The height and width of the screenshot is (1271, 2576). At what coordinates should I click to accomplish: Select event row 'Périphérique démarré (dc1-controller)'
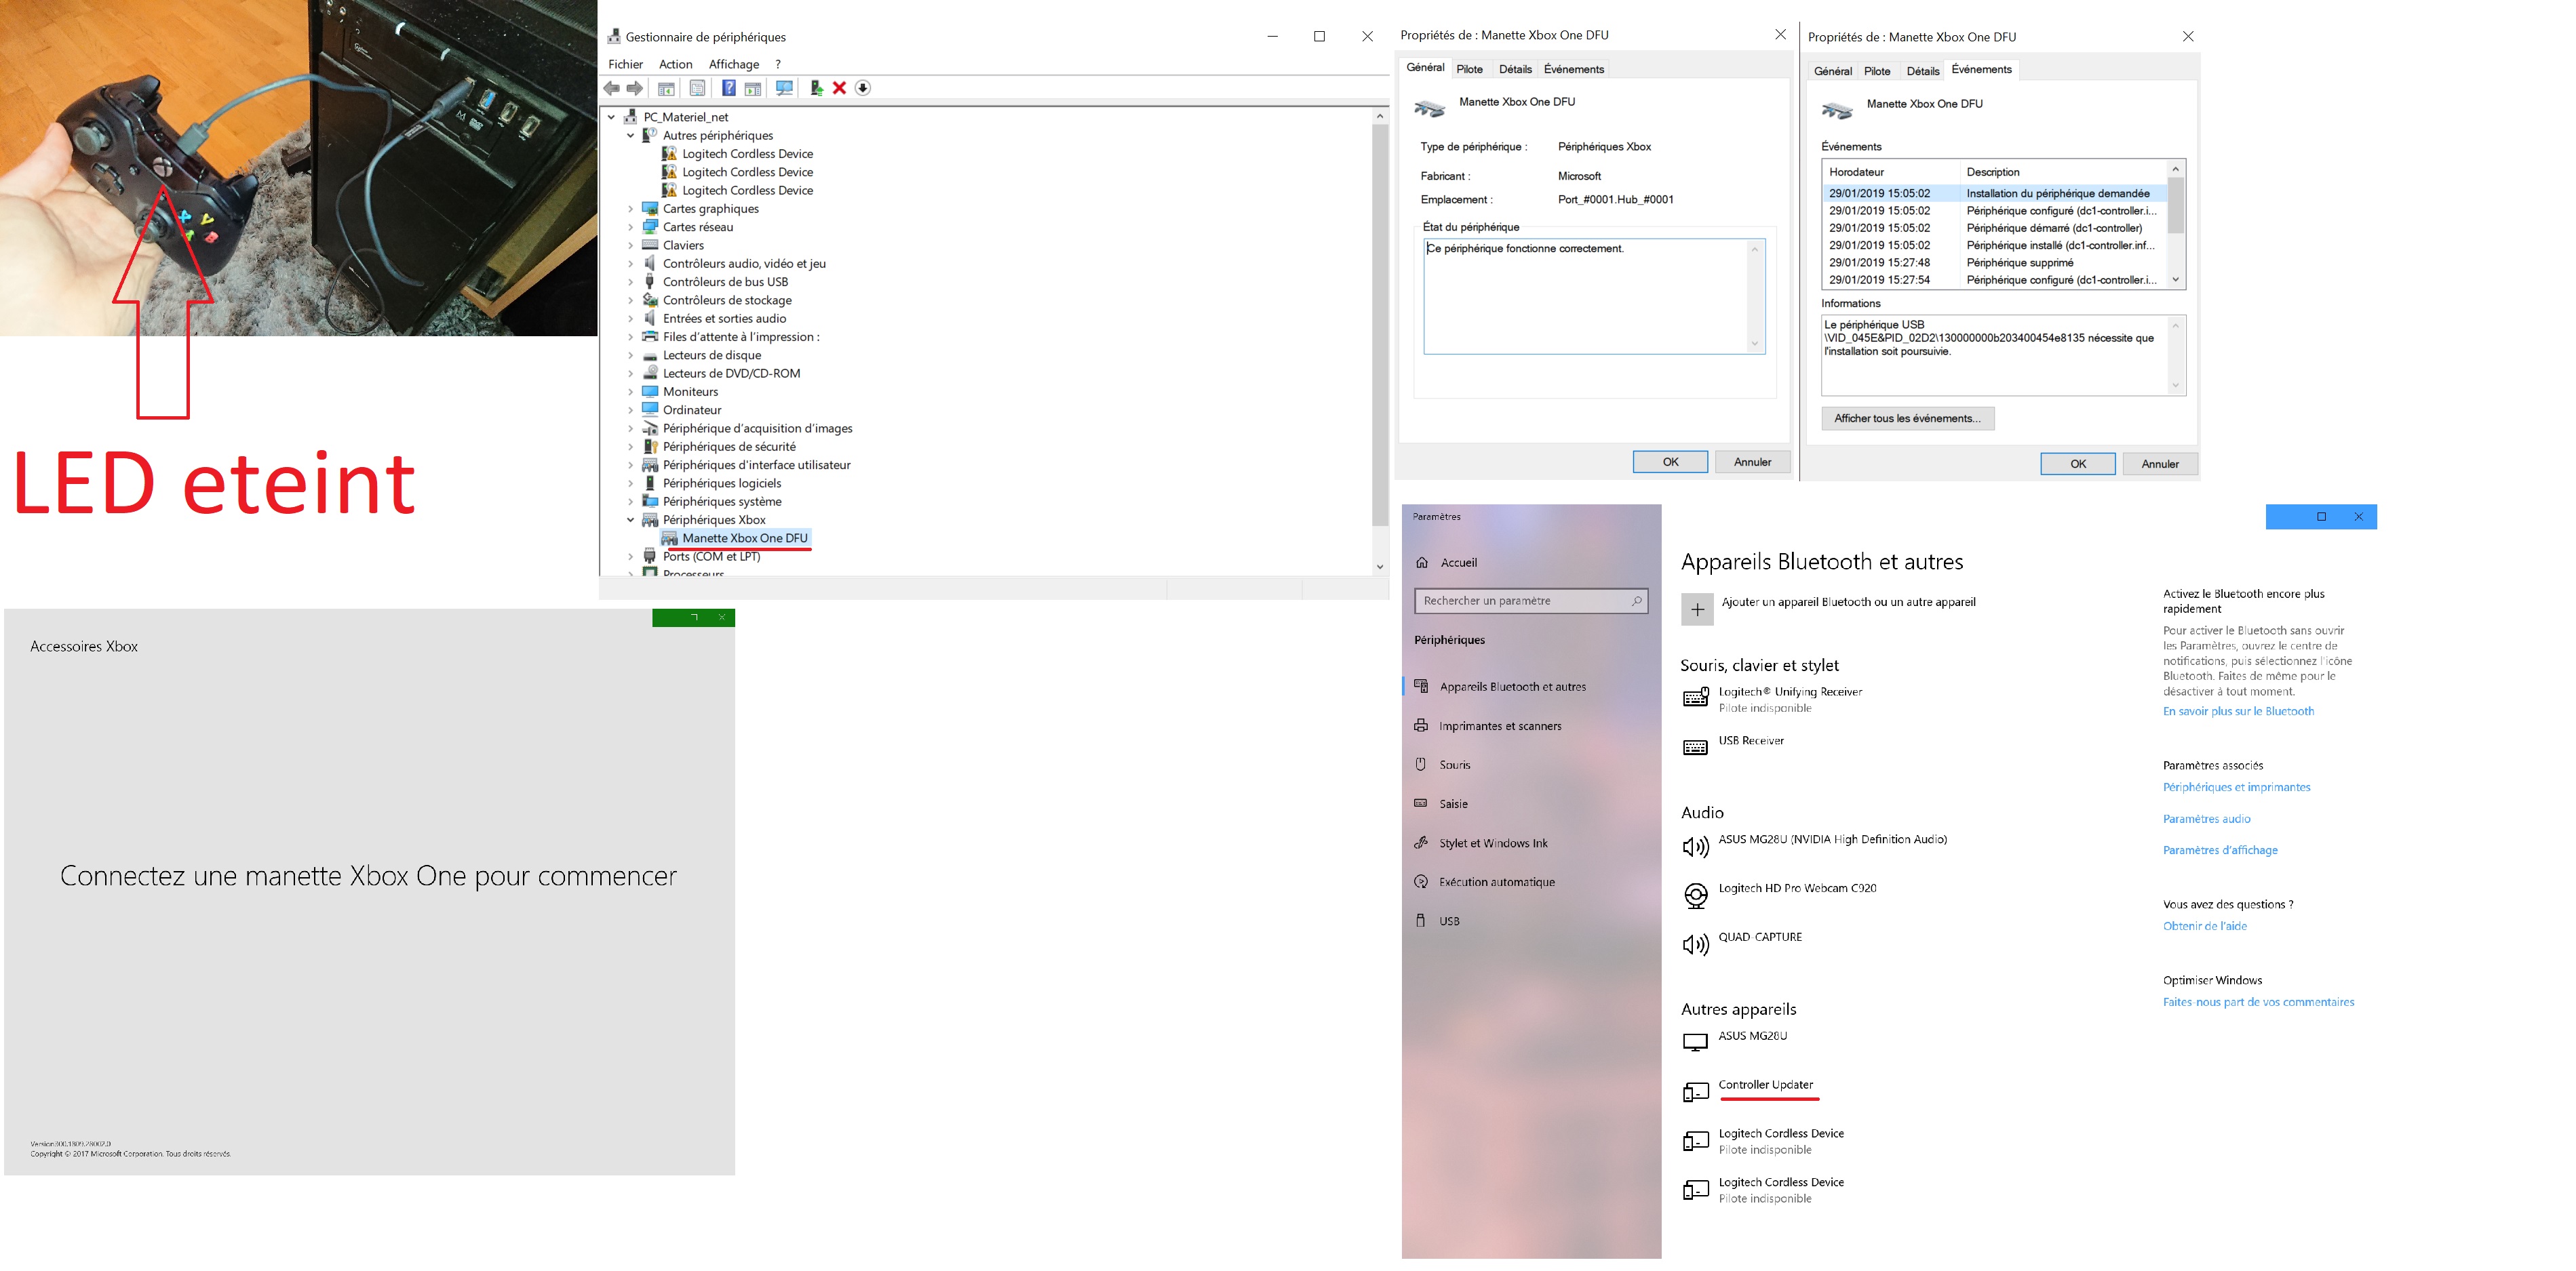(x=1994, y=228)
